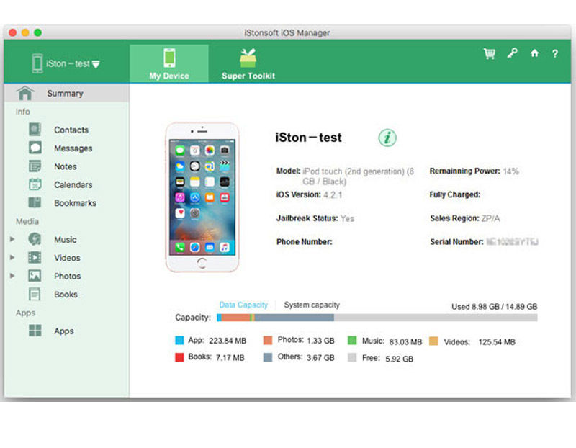Select Videos in the Media section

tap(67, 258)
